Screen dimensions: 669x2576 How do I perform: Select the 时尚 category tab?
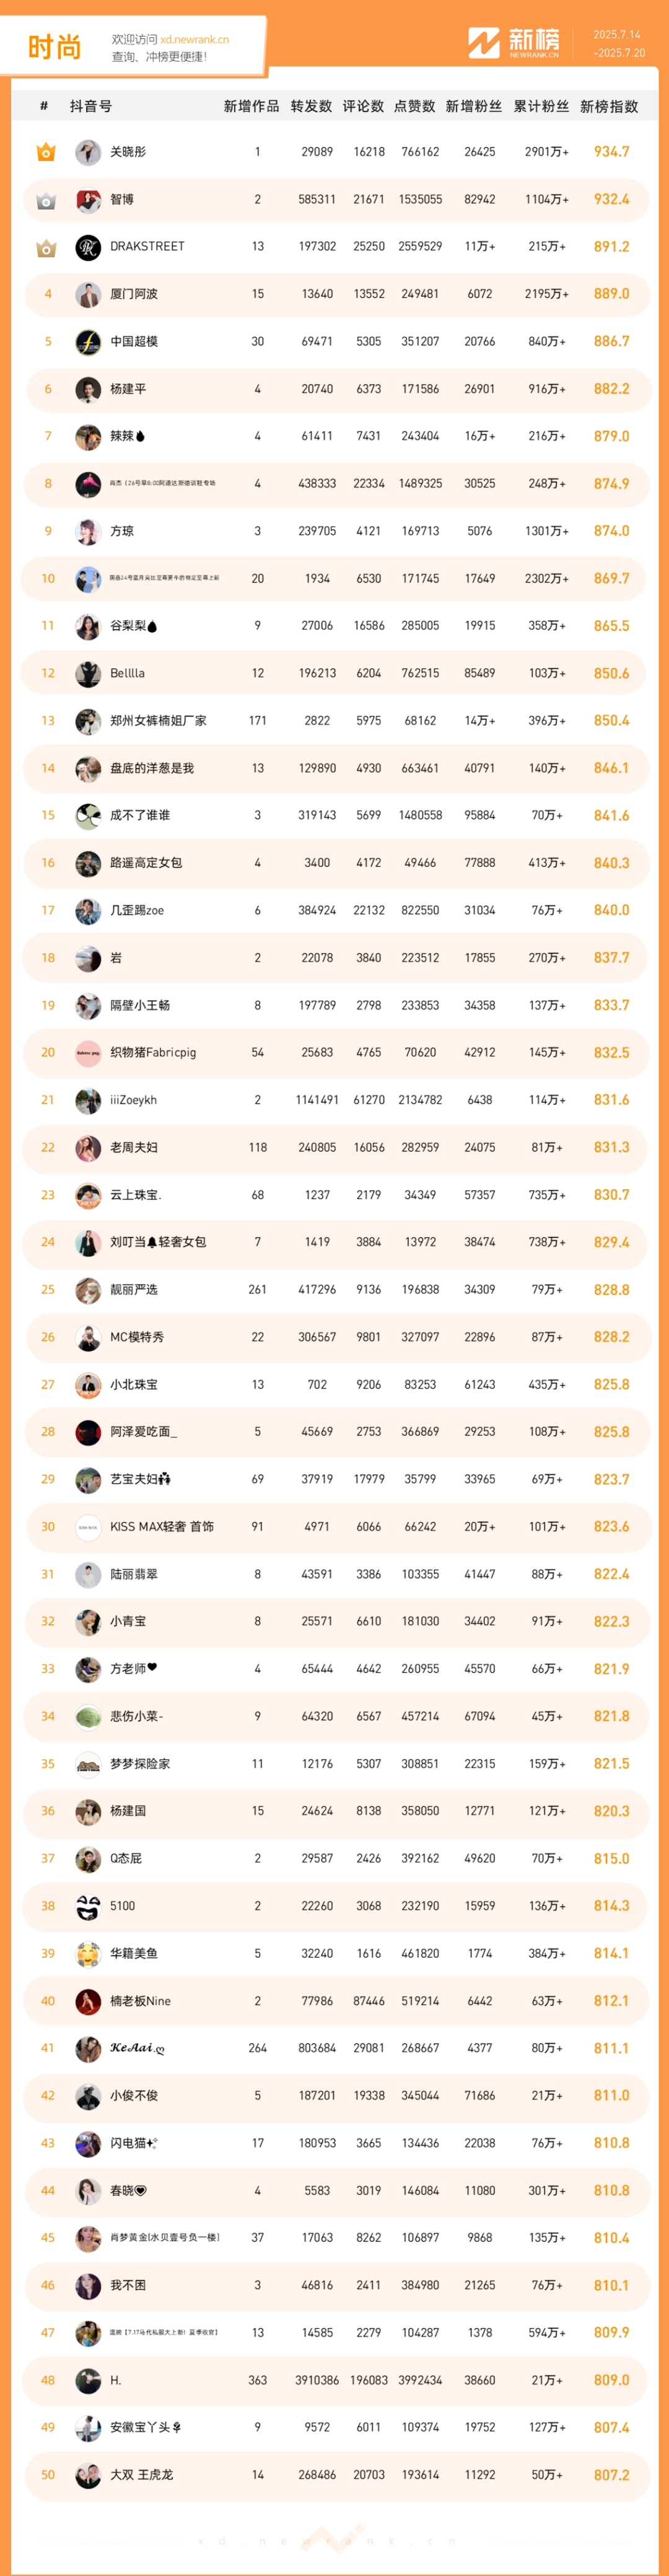pyautogui.click(x=54, y=47)
